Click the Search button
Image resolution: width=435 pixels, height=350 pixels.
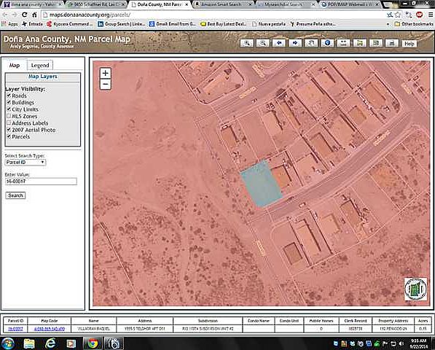click(15, 195)
